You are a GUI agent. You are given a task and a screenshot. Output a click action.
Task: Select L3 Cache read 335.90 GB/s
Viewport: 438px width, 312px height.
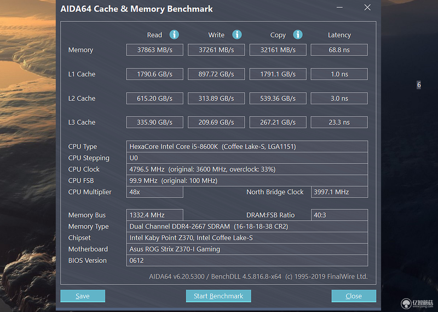(x=155, y=122)
